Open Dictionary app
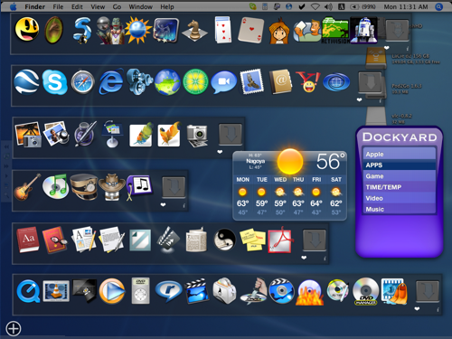The width and height of the screenshot is (452, 339). click(28, 240)
